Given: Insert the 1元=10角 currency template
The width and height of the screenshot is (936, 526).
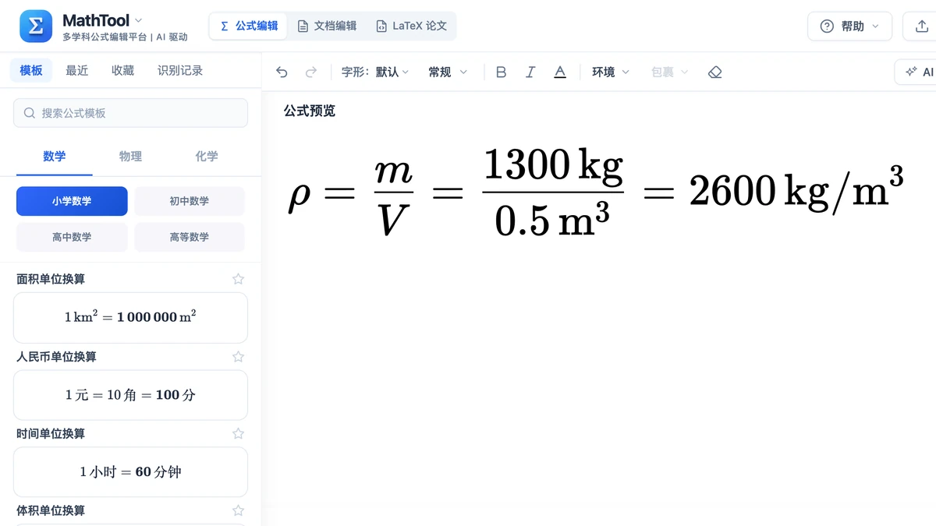Looking at the screenshot, I should 130,394.
